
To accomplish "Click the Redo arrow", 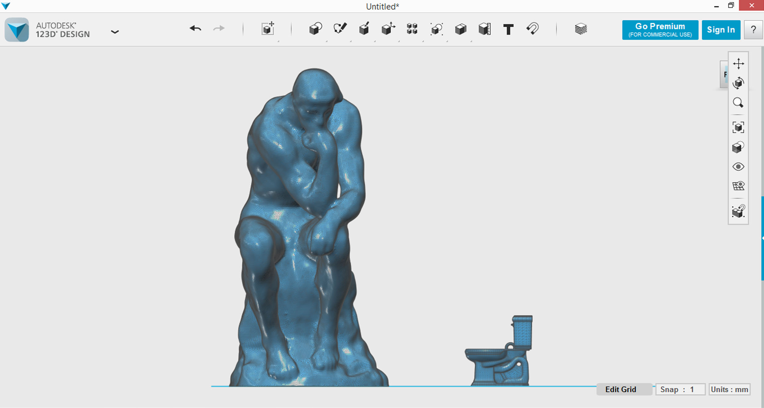I will click(x=219, y=29).
